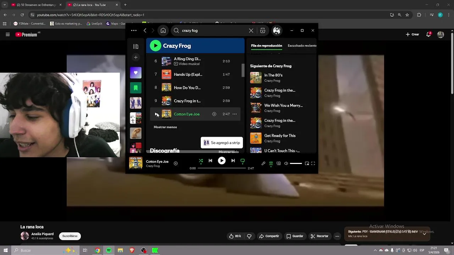Select track How Do You Do row 8
This screenshot has height=255, width=454.
click(195, 87)
